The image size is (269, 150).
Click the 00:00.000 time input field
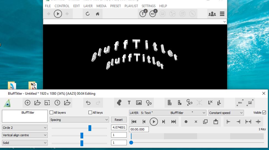pos(139,129)
